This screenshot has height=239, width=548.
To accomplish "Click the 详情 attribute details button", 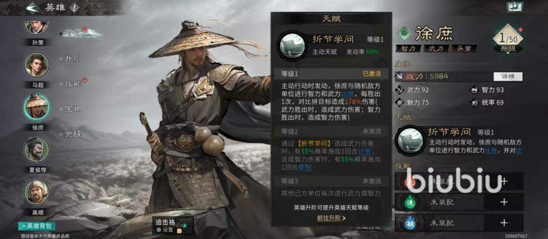I will point(508,77).
